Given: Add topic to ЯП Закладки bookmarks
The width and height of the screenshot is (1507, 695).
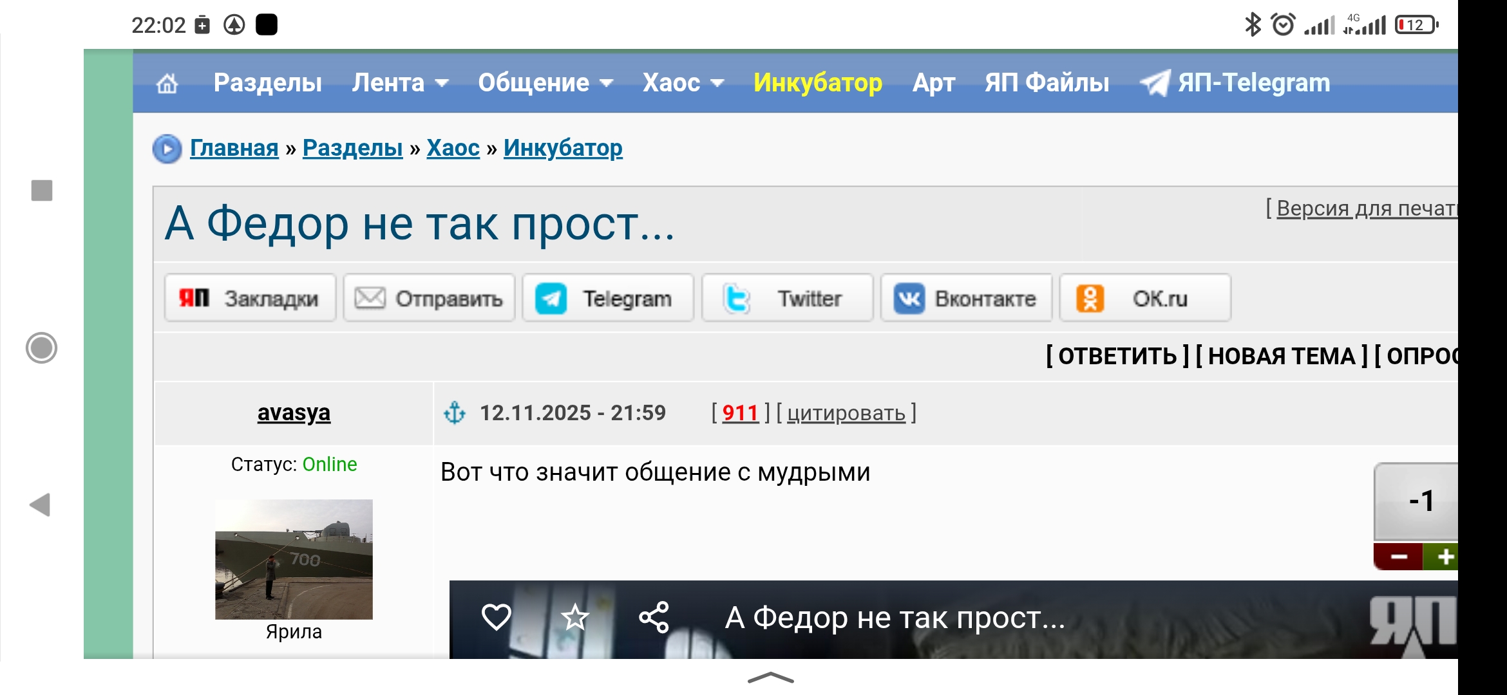Looking at the screenshot, I should 250,298.
